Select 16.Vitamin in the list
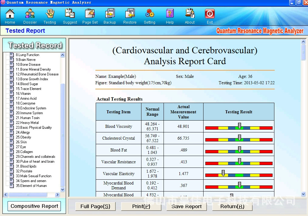Viewport: 308px width, 216px height. (23, 94)
